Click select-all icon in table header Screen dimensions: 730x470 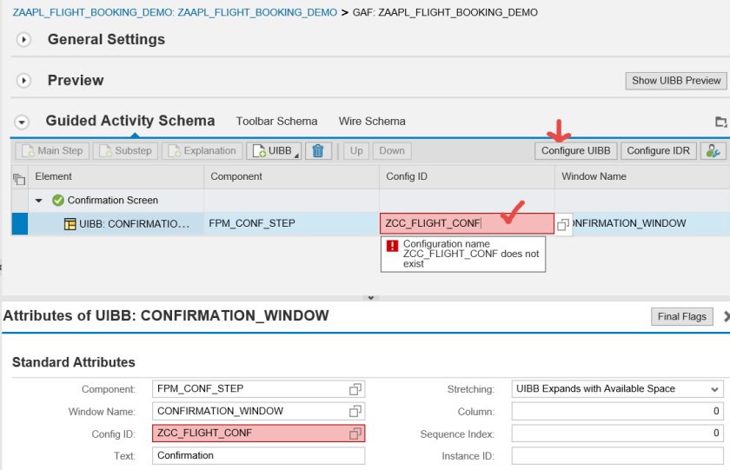click(x=19, y=178)
